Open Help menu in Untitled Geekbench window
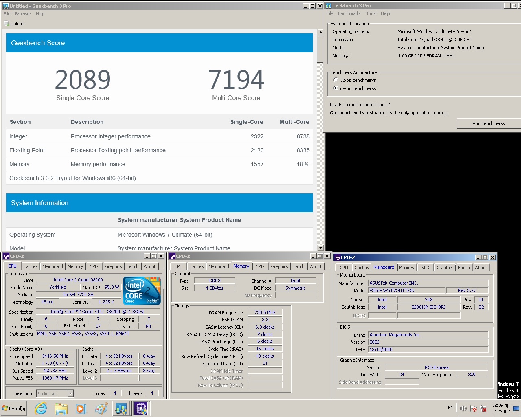This screenshot has width=521, height=417. click(x=40, y=14)
